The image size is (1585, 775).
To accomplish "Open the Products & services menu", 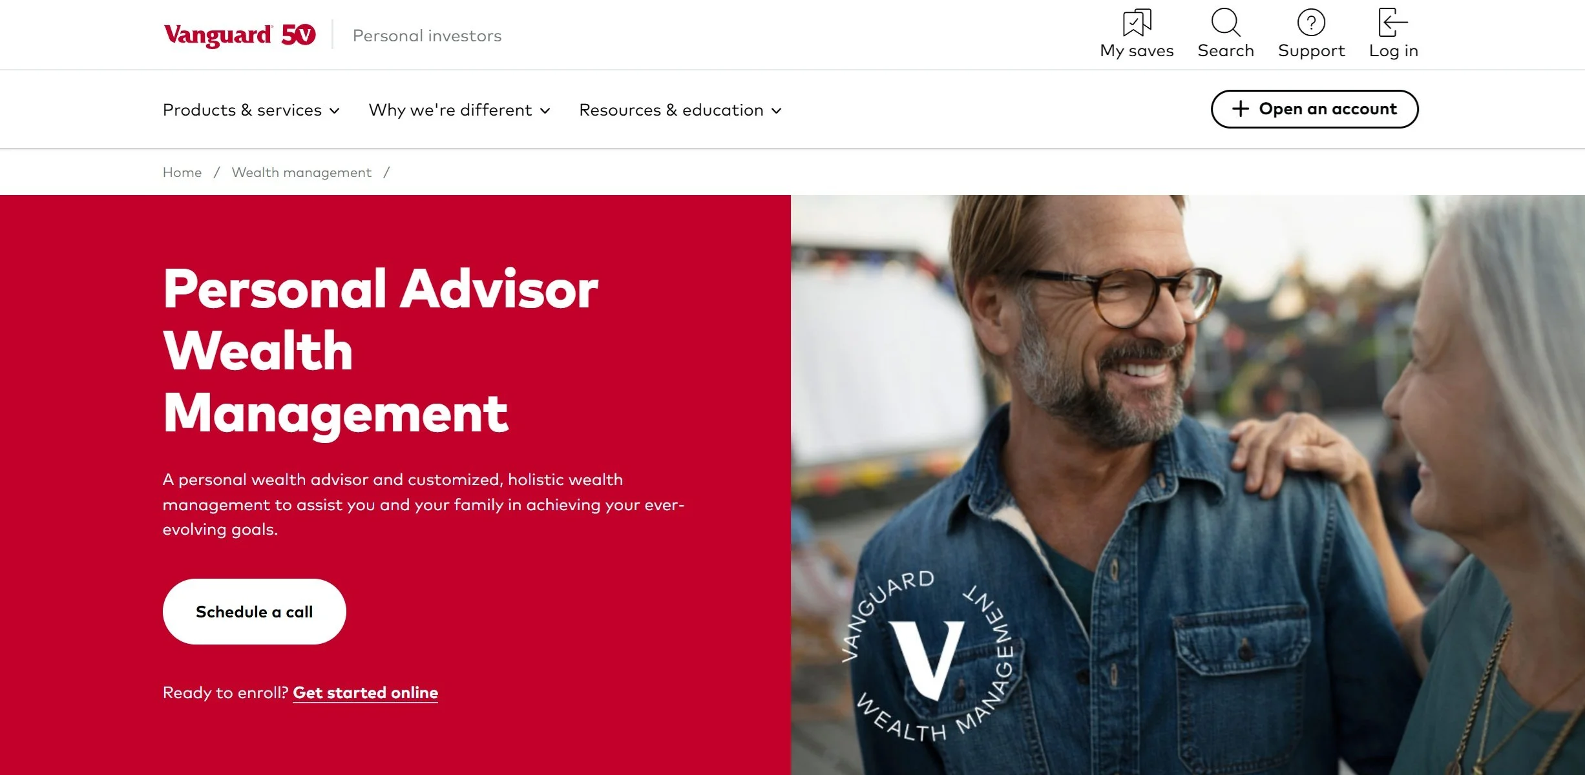I will 251,110.
